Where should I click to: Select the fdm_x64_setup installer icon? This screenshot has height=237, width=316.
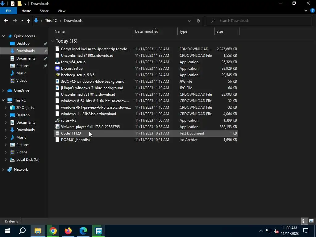click(57, 62)
